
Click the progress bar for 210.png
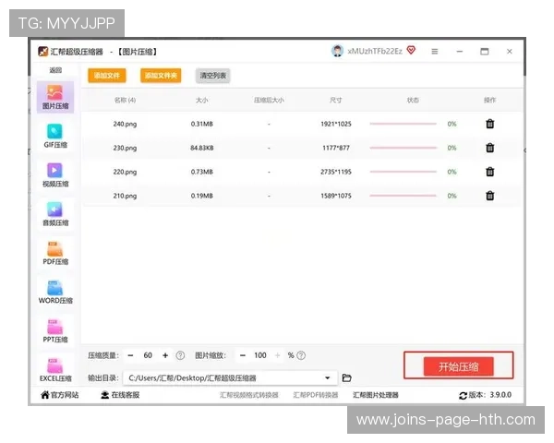(403, 196)
